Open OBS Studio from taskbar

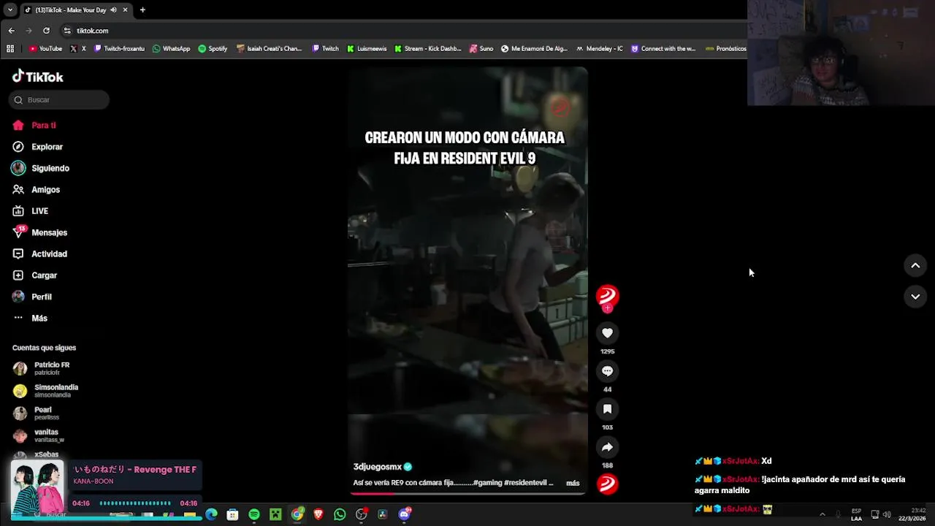coord(361,514)
